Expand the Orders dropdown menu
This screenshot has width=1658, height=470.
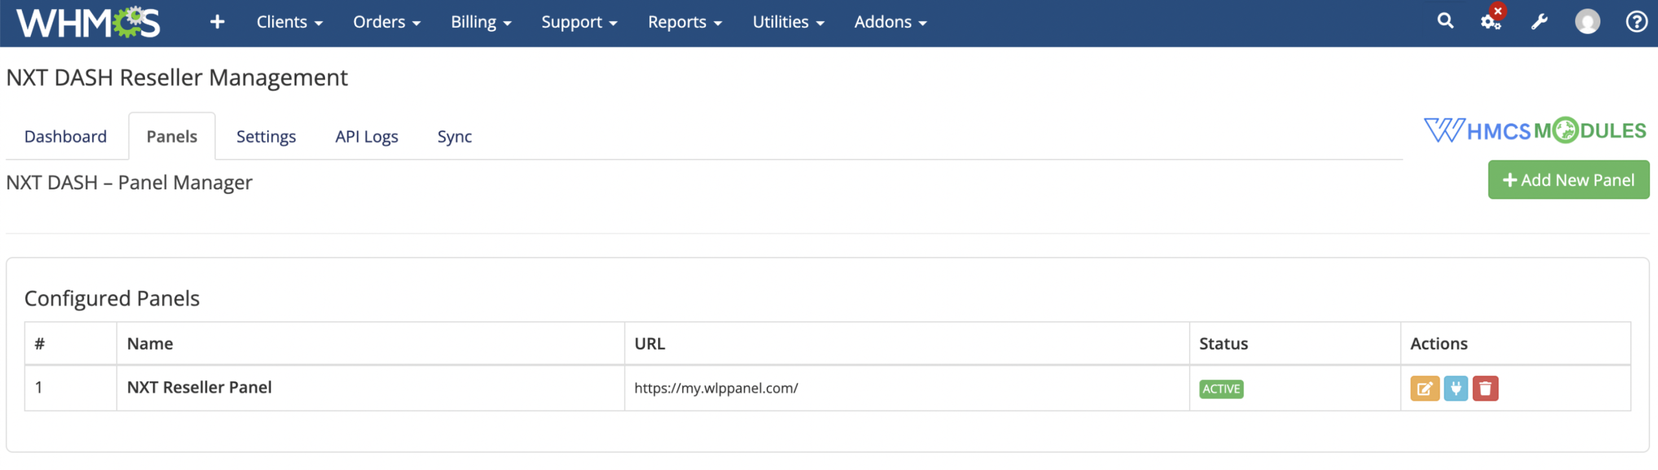pos(387,22)
